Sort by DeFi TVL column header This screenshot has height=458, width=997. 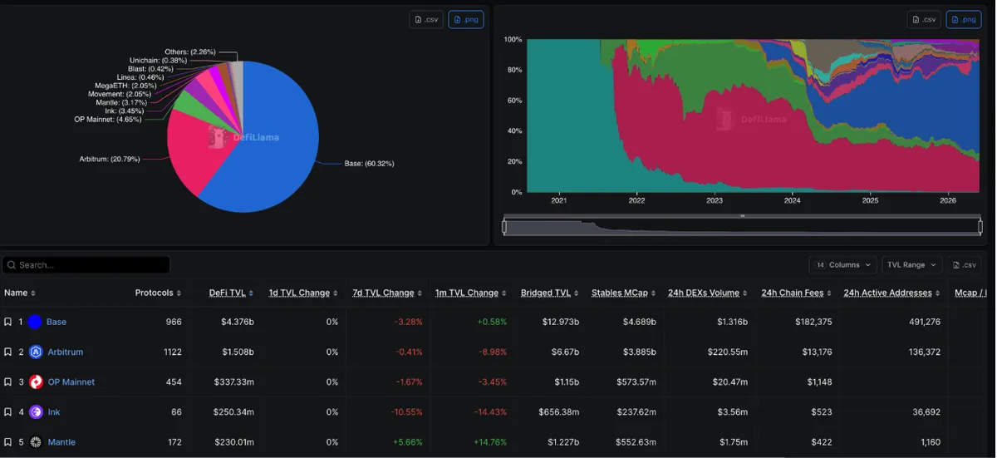point(232,293)
